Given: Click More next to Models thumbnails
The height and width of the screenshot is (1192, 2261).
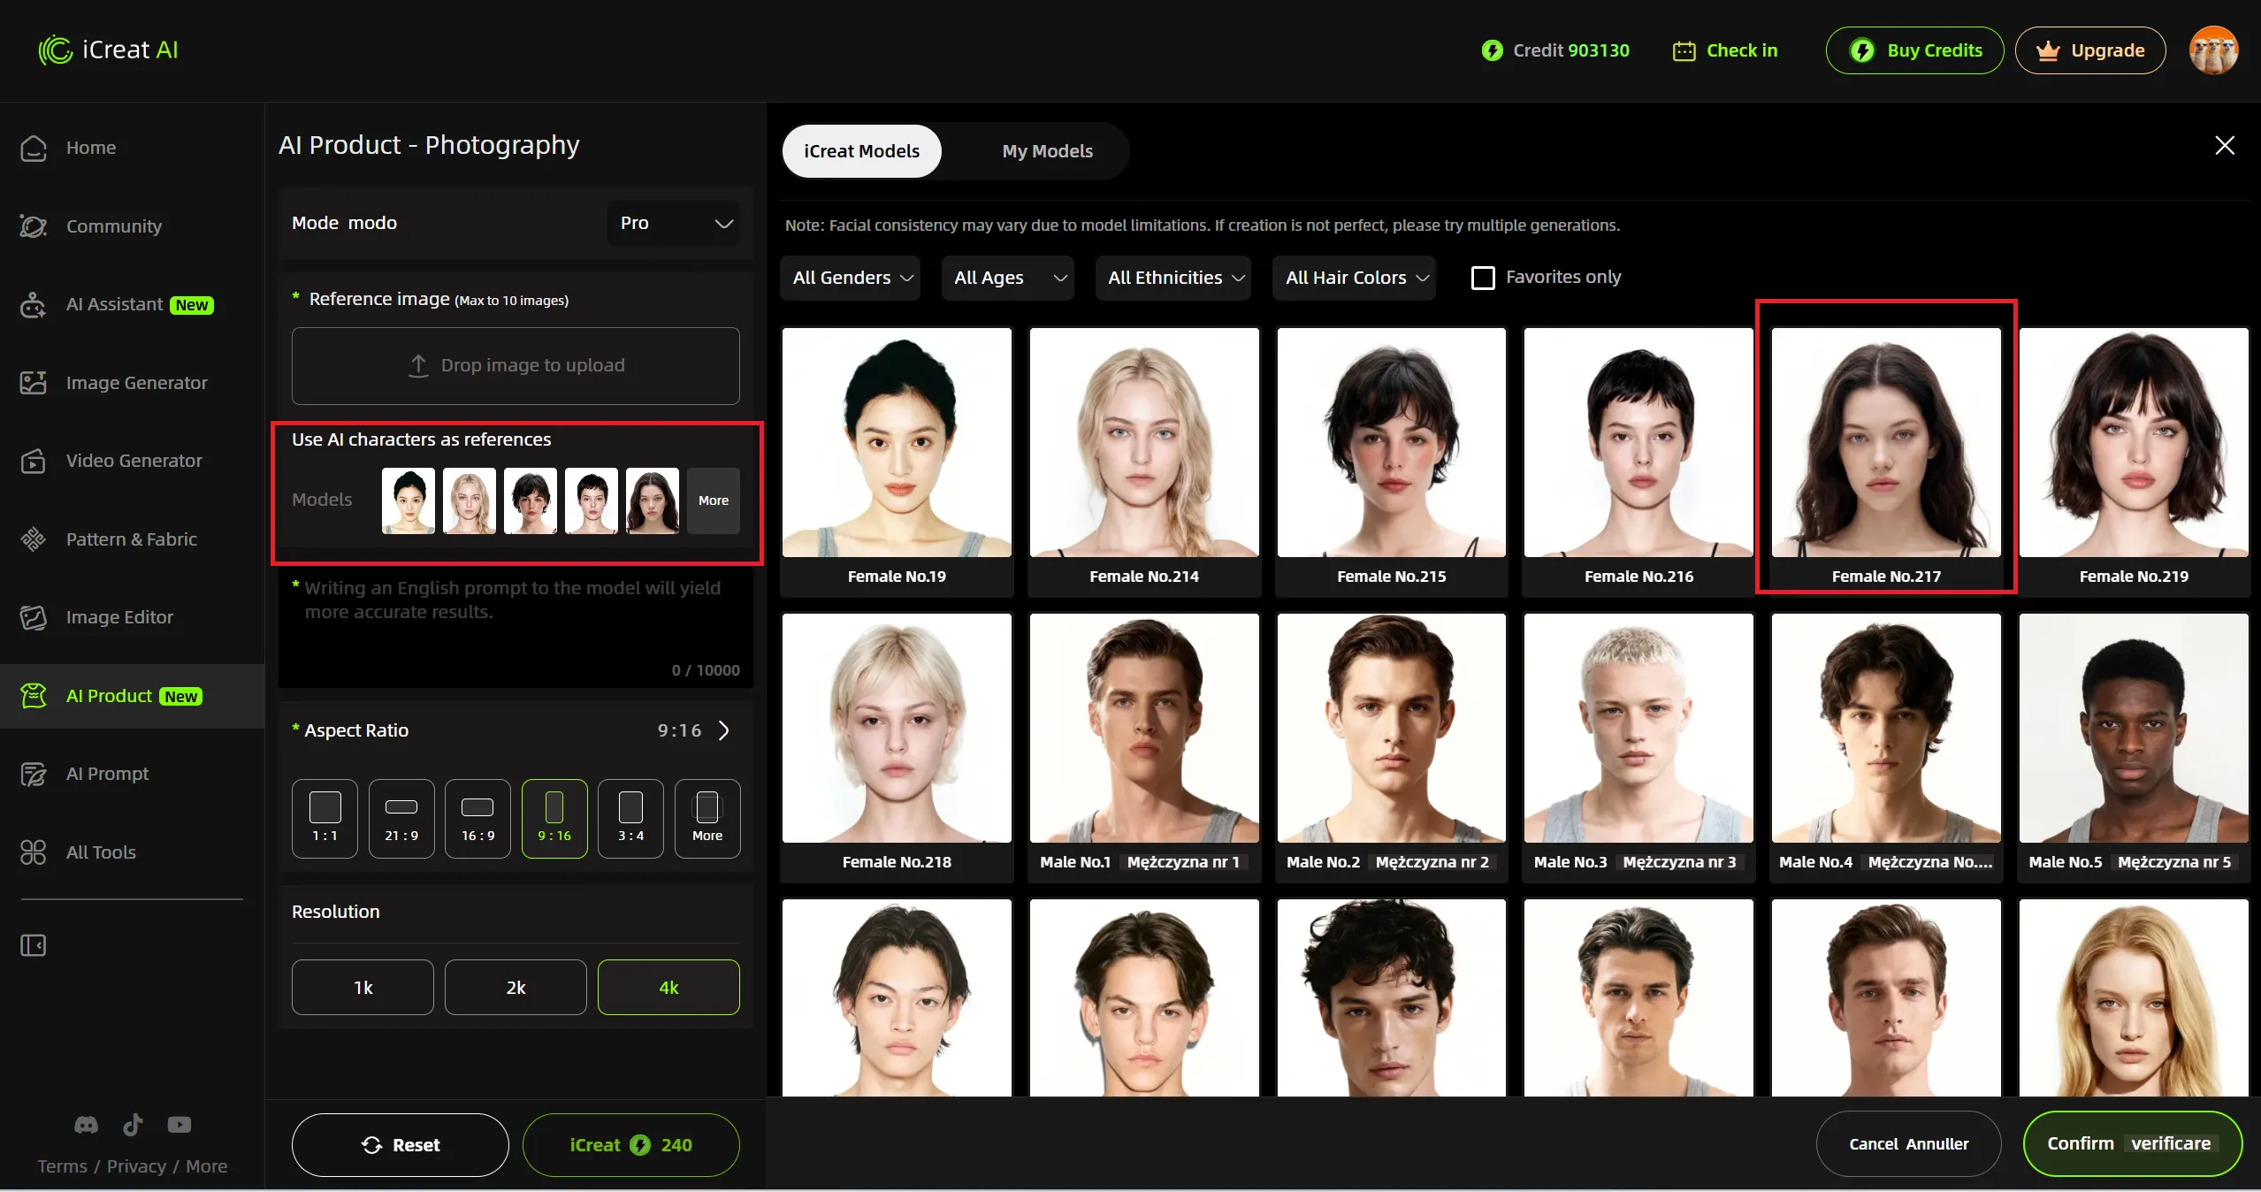Looking at the screenshot, I should 713,500.
